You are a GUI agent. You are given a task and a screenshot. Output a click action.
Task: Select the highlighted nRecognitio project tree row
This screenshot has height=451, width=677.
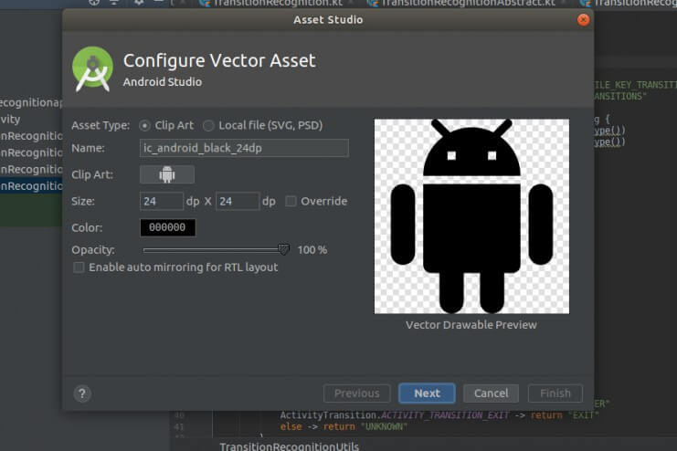pos(31,186)
